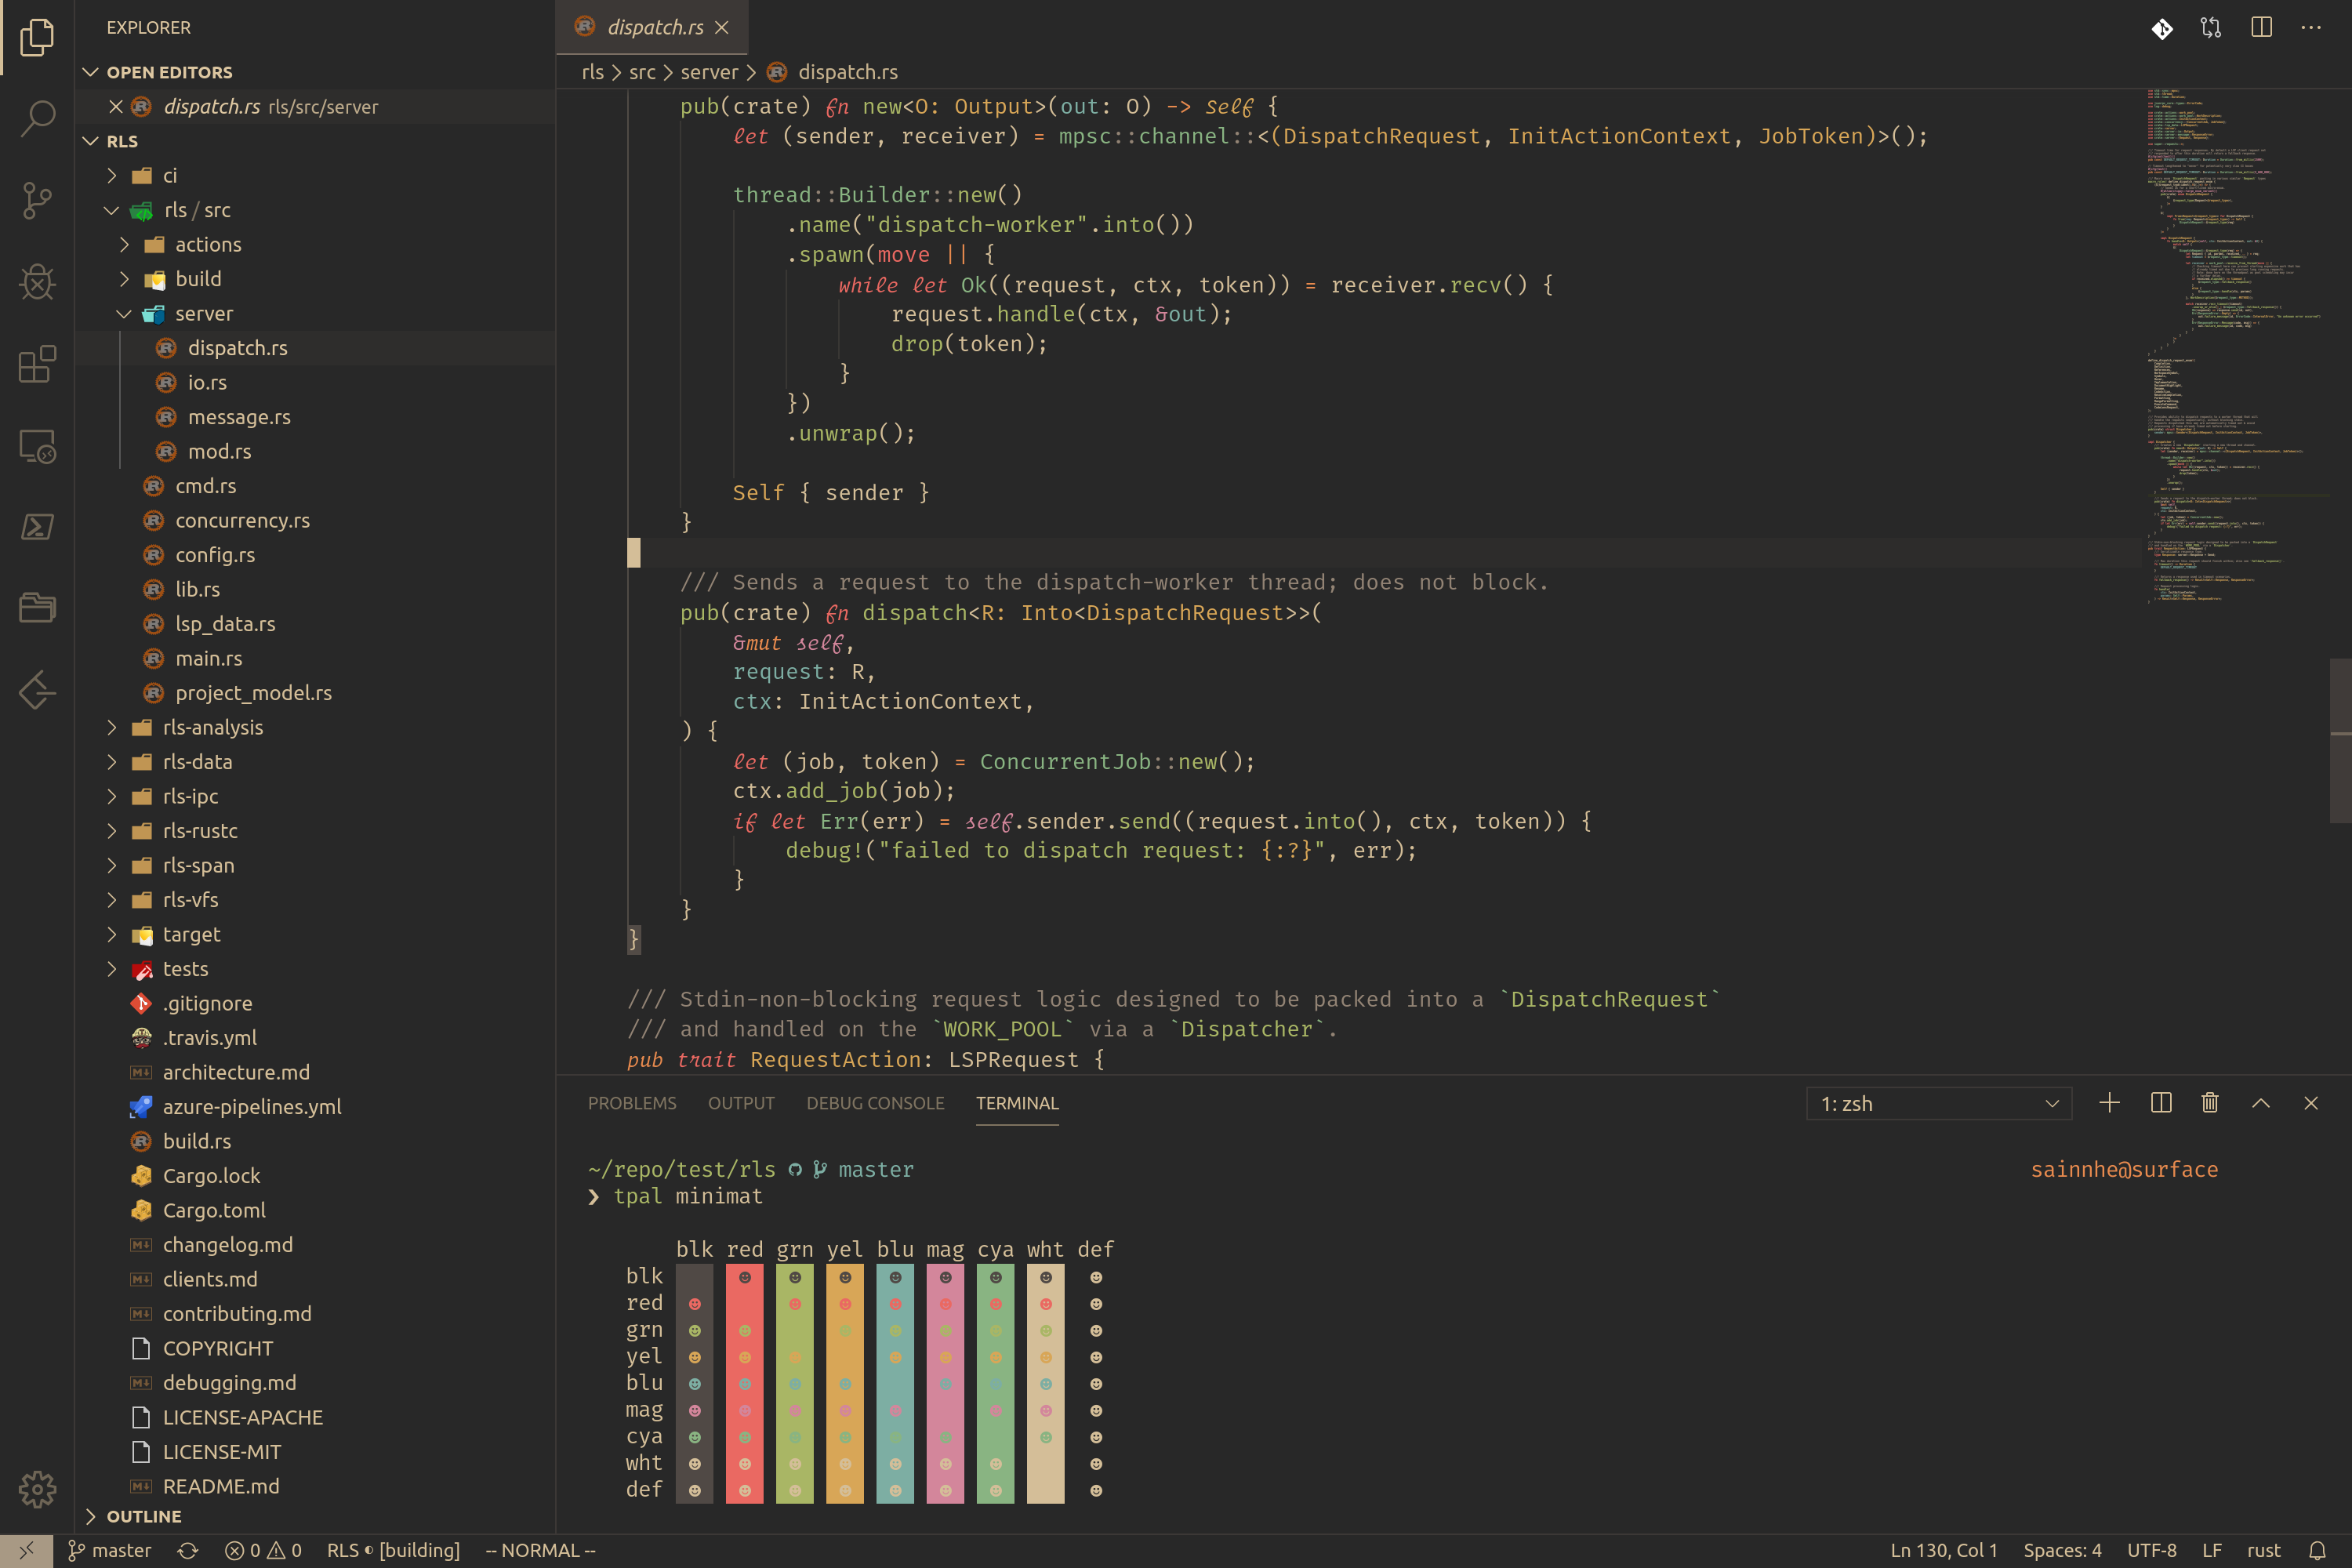Switch to the Debug Console tab

[x=875, y=1103]
